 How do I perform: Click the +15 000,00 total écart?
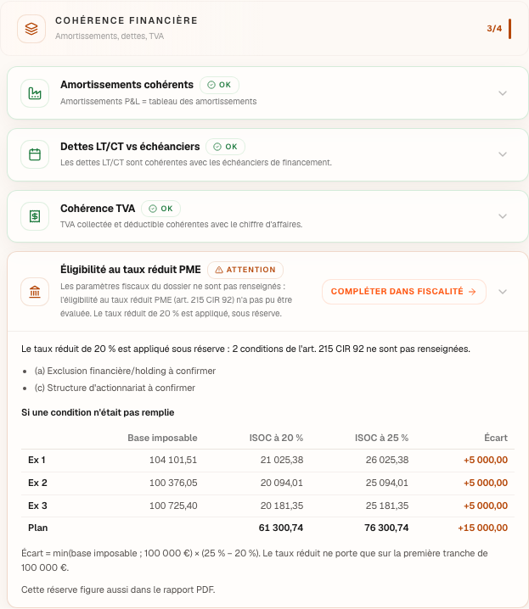(483, 528)
